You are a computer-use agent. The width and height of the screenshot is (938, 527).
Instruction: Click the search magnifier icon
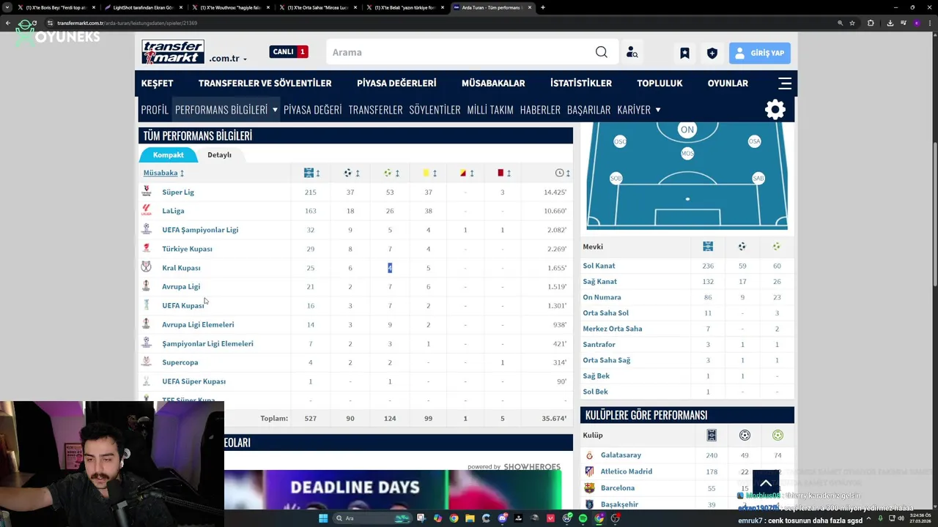[601, 52]
